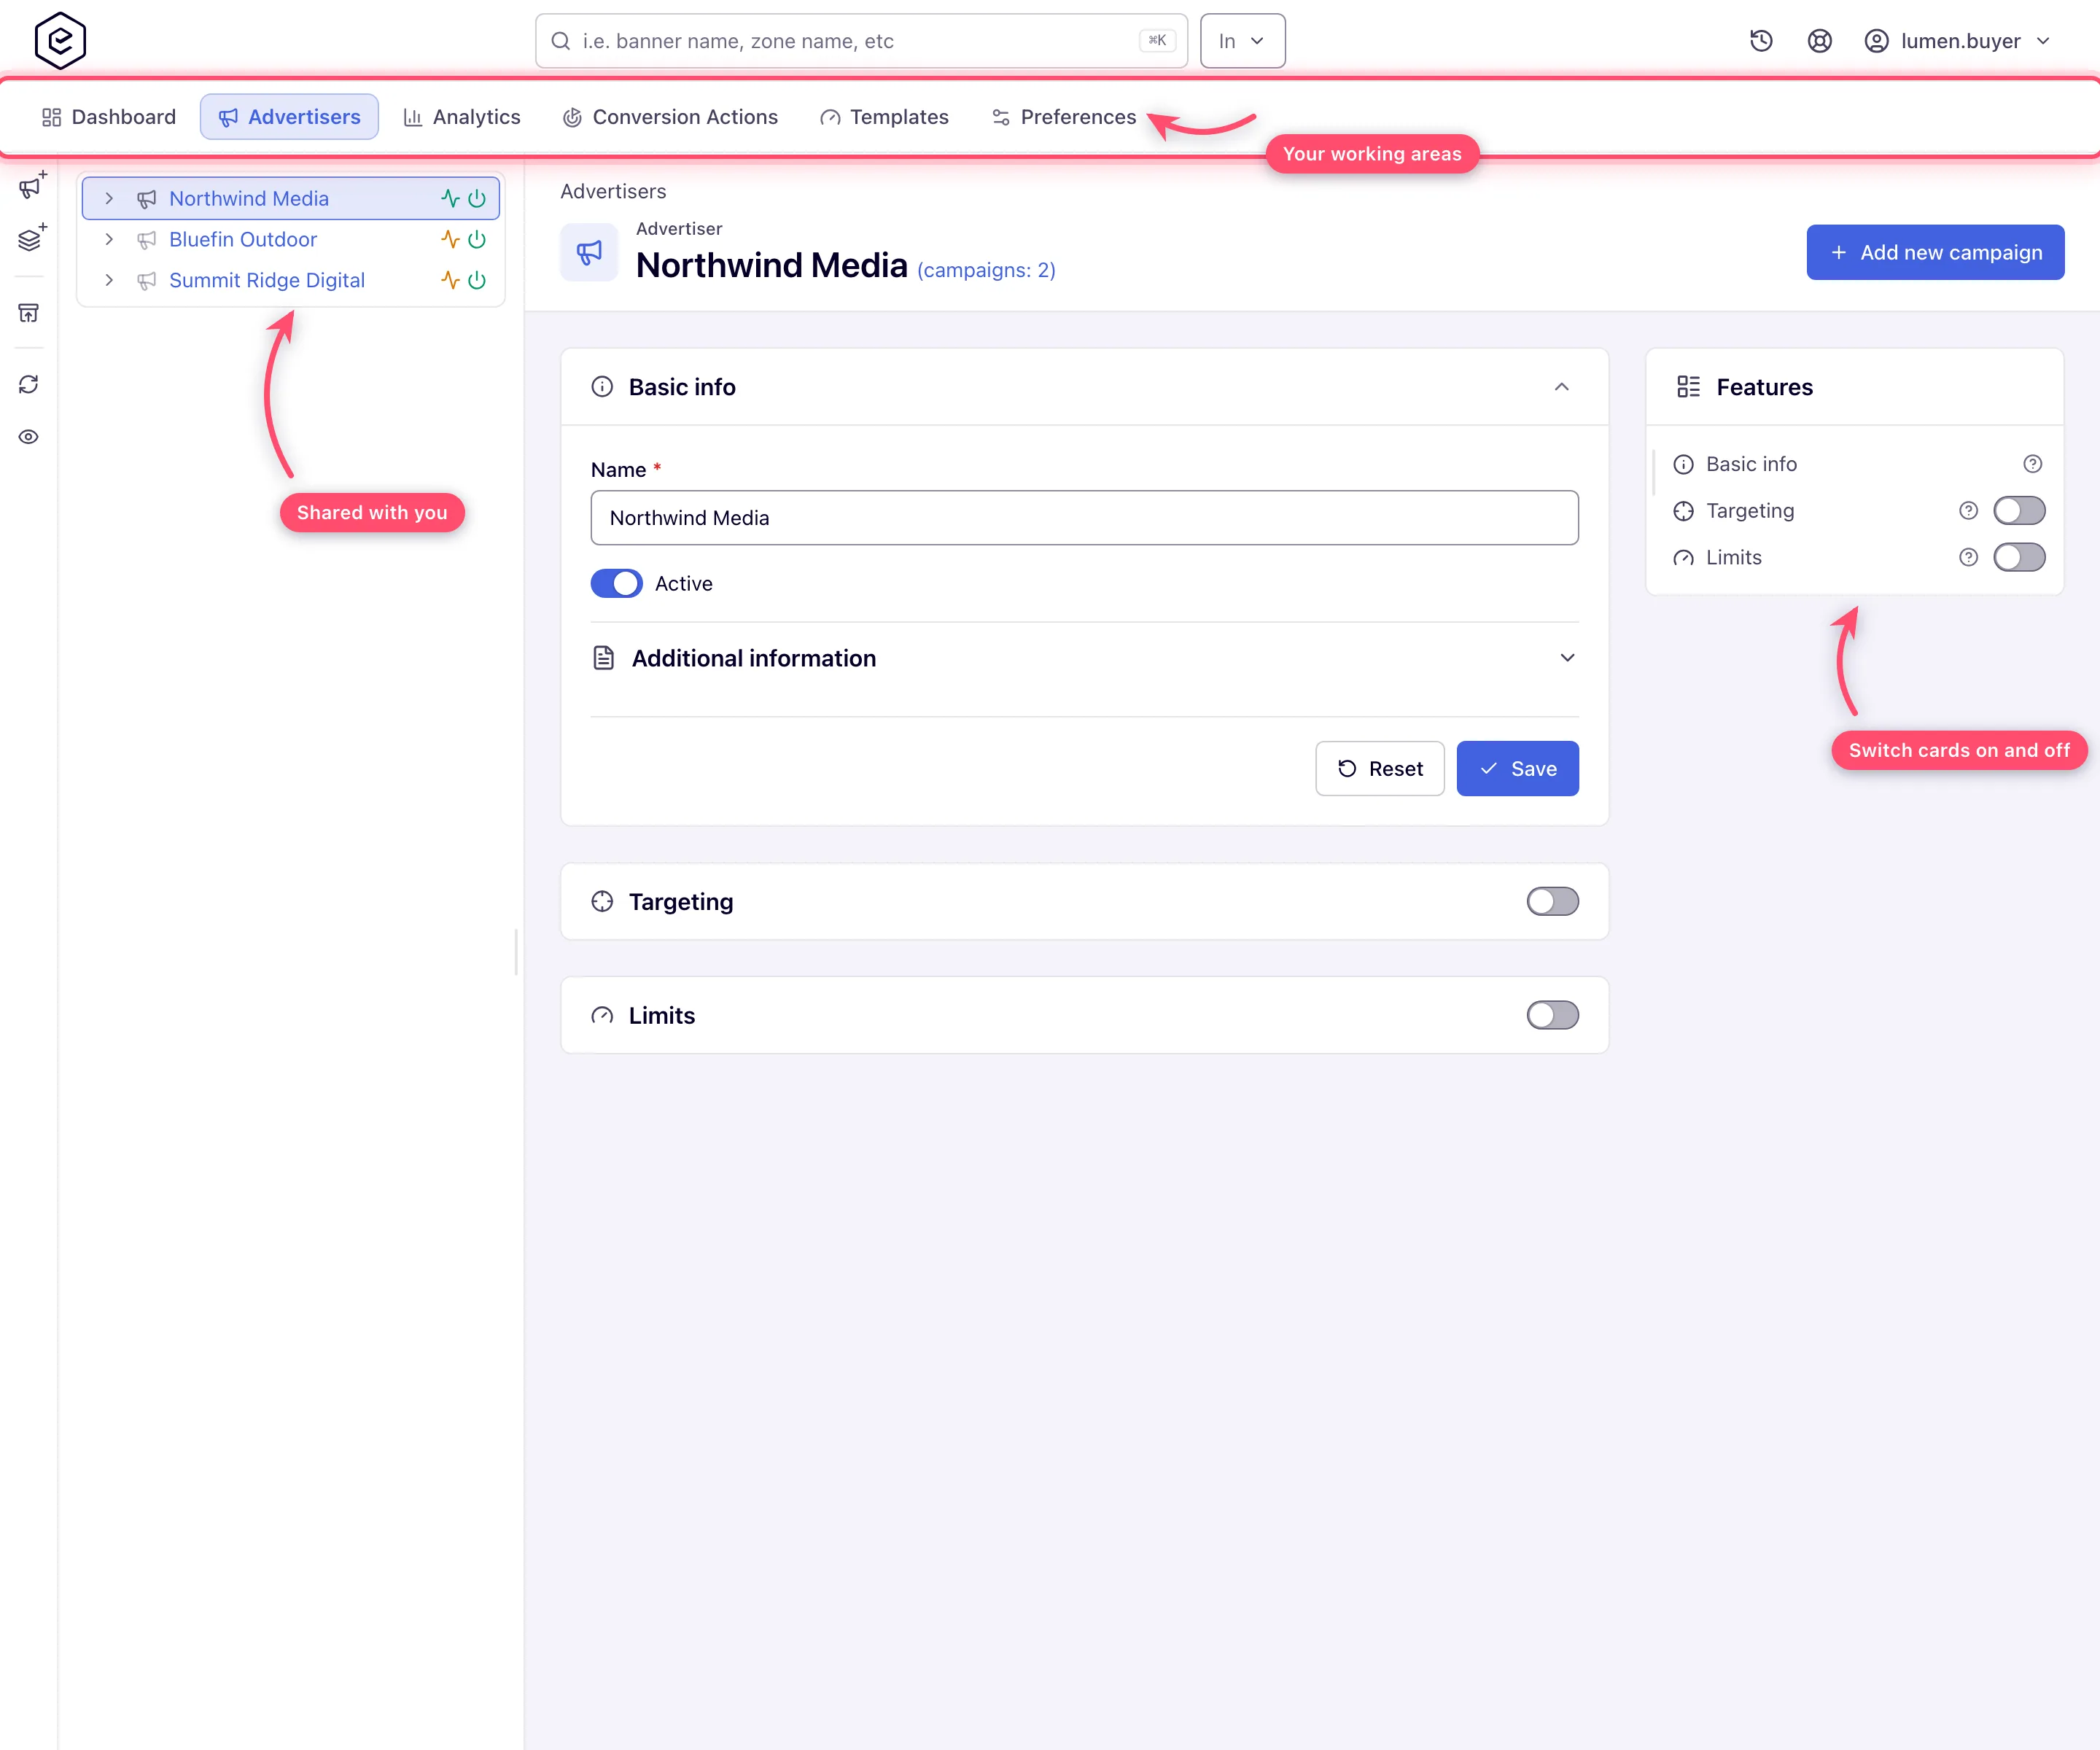Toggle the Active switch off
This screenshot has width=2100, height=1750.
point(616,583)
